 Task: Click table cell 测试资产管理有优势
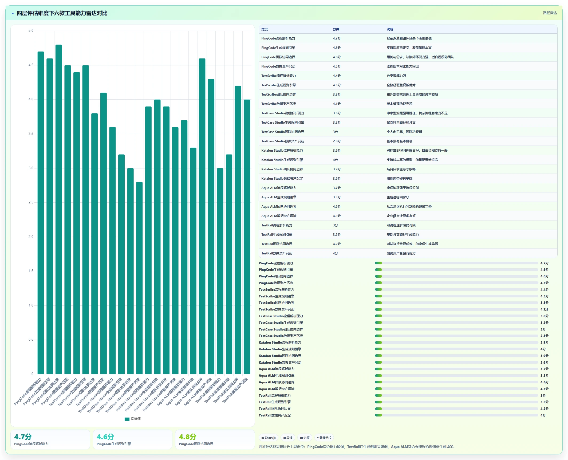401,253
